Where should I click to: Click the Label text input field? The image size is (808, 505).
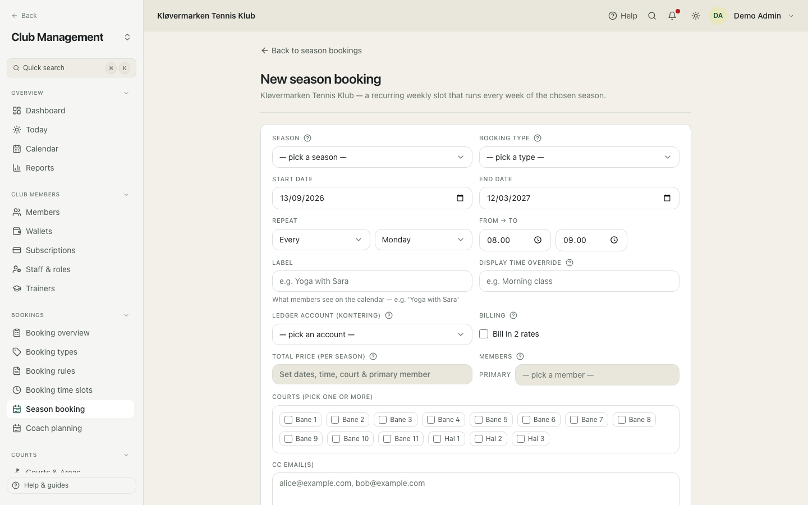click(372, 281)
